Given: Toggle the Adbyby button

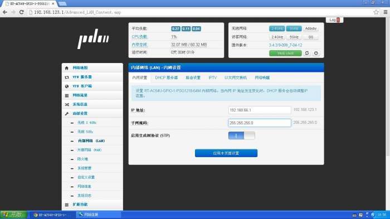Looking at the screenshot, I should coord(311,28).
